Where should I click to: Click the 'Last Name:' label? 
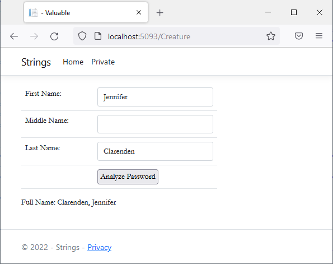[x=43, y=148]
